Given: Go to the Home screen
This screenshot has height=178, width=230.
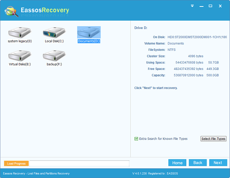Looking at the screenshot, I should [177, 163].
